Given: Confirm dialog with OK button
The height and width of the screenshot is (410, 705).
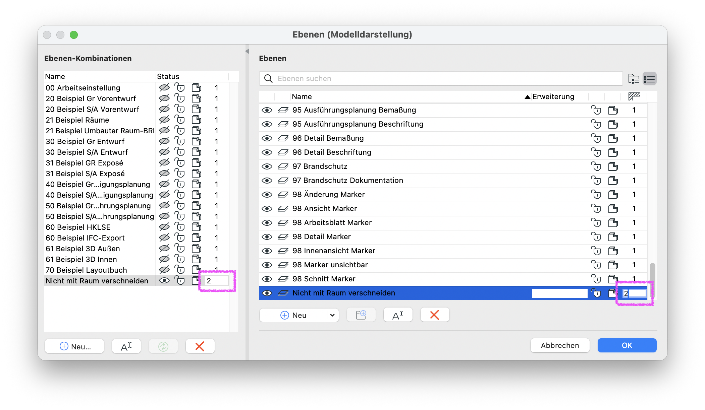Looking at the screenshot, I should click(x=627, y=345).
